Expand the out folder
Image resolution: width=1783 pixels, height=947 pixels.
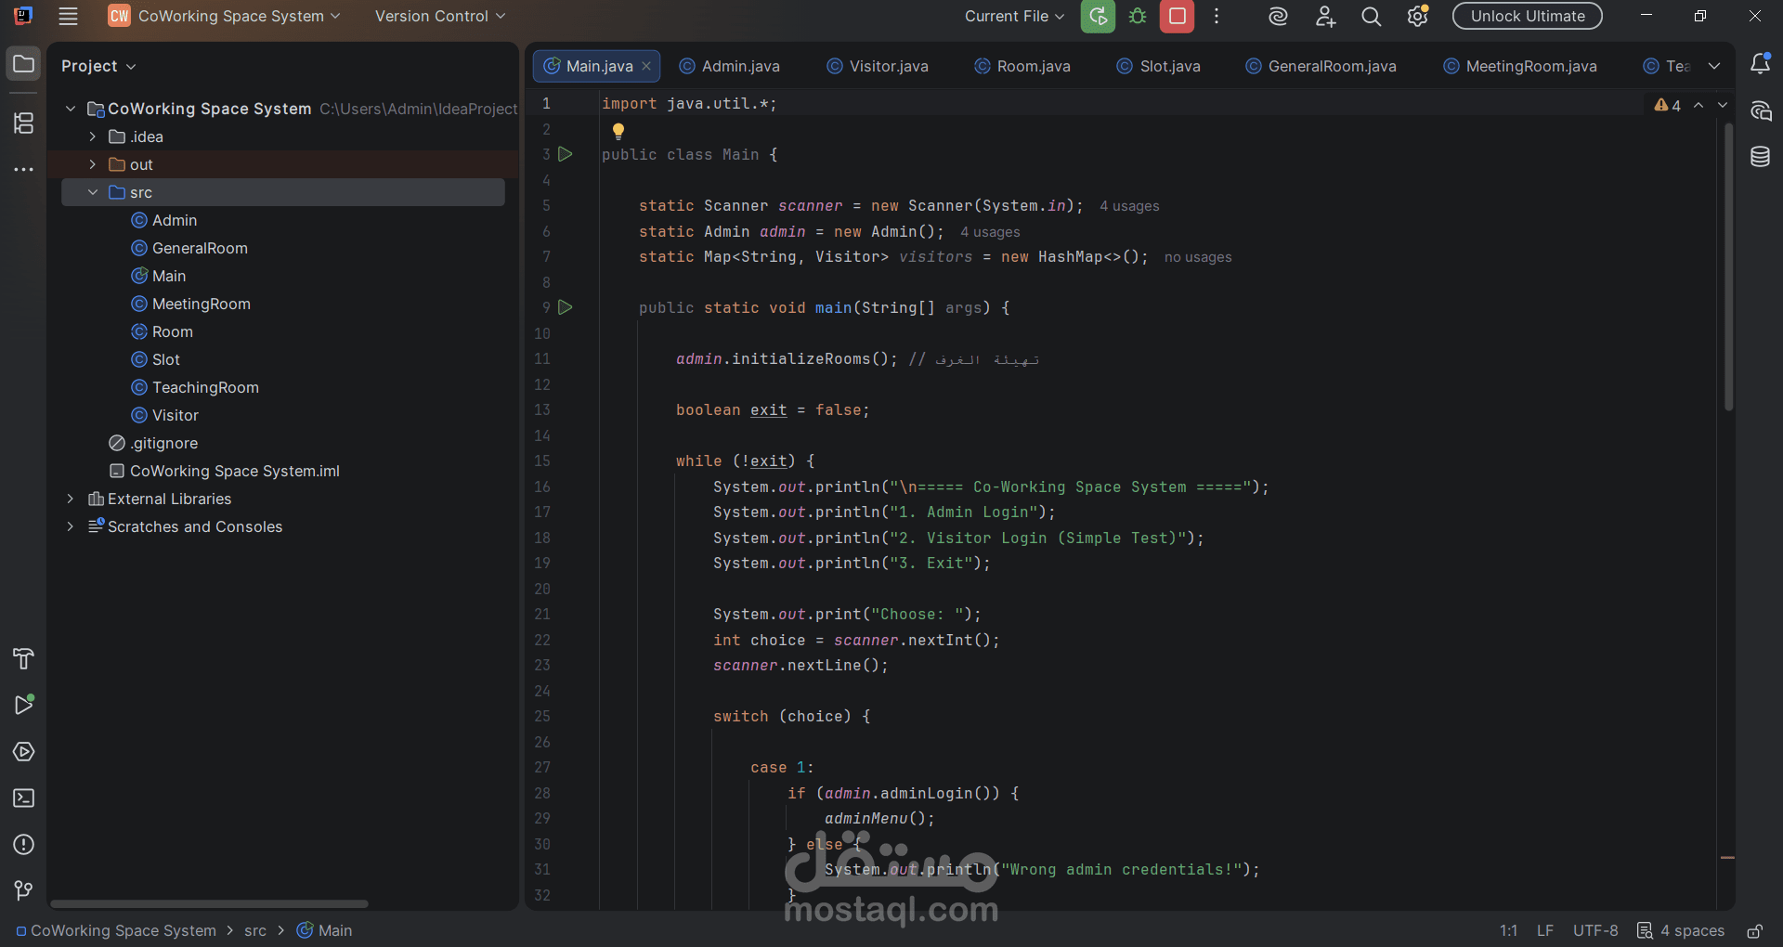click(92, 164)
